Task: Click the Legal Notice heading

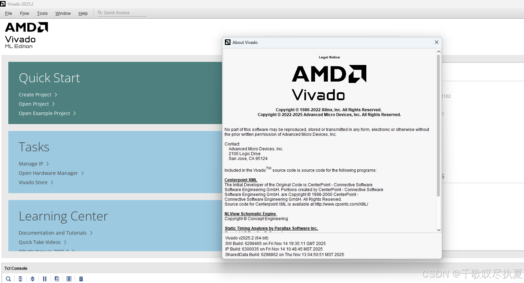Action: click(329, 57)
